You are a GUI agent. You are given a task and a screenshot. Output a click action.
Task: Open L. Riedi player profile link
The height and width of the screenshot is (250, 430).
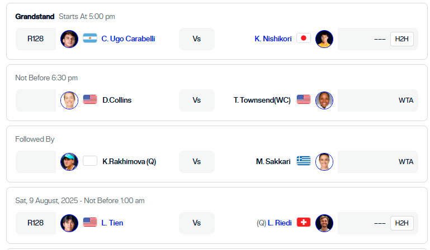[280, 223]
